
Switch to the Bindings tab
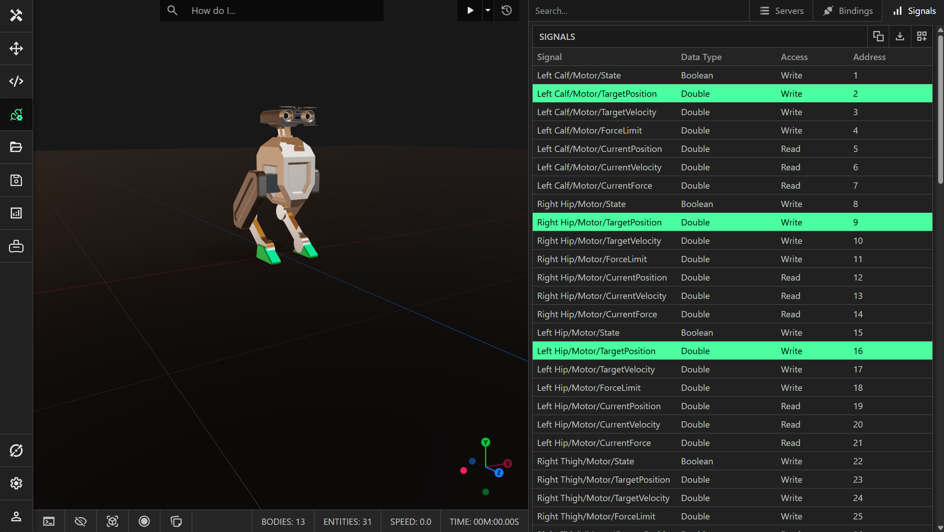click(x=848, y=11)
